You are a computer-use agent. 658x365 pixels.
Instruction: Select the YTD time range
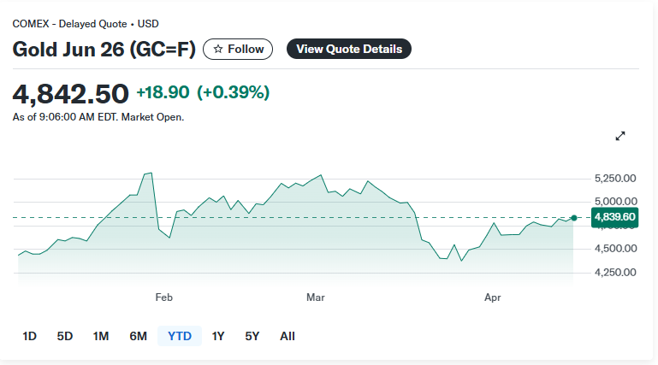[180, 336]
